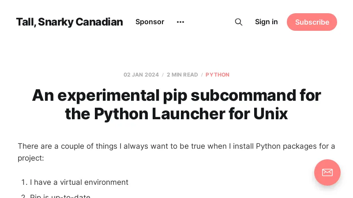Open the Sponsor navigation item
The height and width of the screenshot is (198, 353).
[150, 22]
